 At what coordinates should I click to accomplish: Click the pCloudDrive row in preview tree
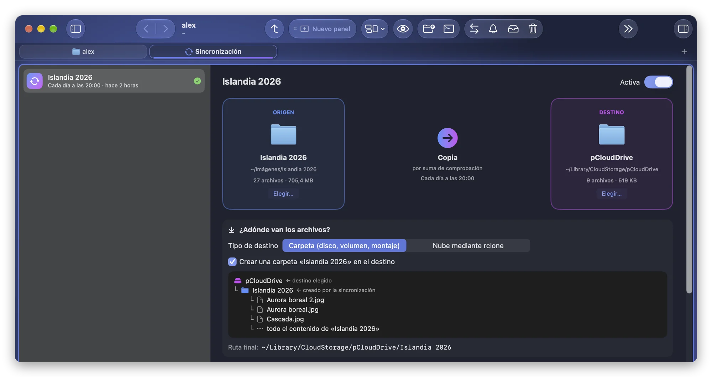(x=263, y=281)
